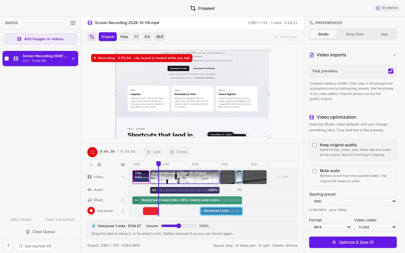The image size is (405, 253).
Task: Enable Keep original quality checkbox
Action: click(315, 145)
